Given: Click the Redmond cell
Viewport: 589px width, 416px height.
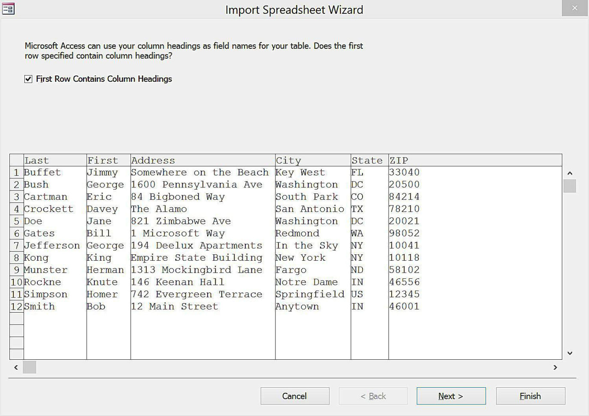Looking at the screenshot, I should (x=313, y=233).
